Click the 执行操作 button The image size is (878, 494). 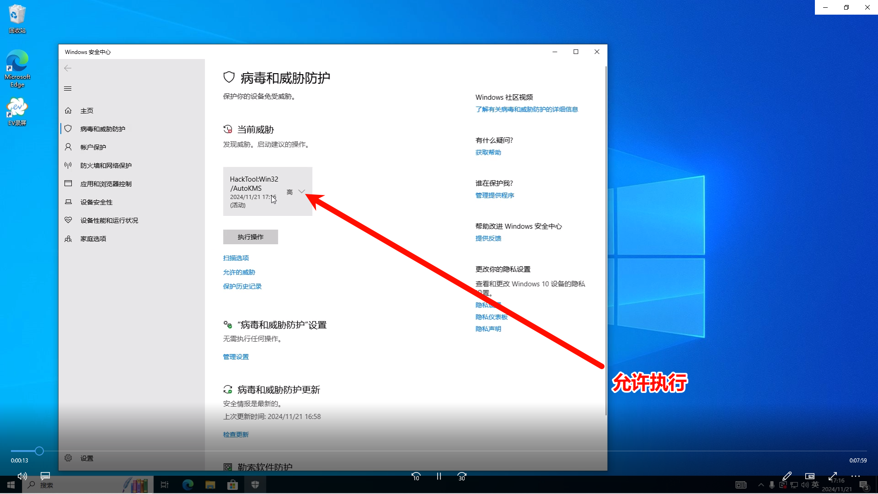pos(251,237)
